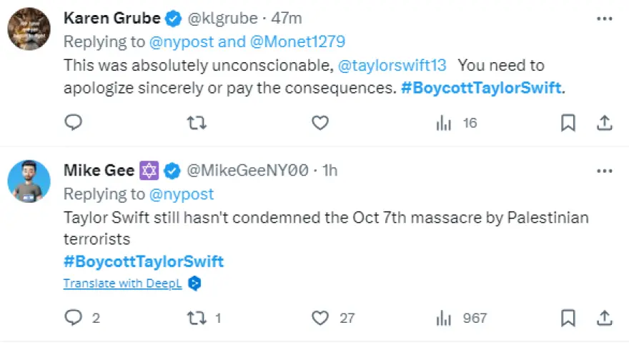
Task: Like Mike Gee's tweet
Action: [320, 318]
